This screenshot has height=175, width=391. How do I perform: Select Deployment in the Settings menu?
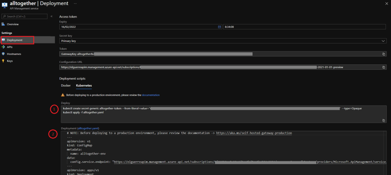tap(15, 40)
